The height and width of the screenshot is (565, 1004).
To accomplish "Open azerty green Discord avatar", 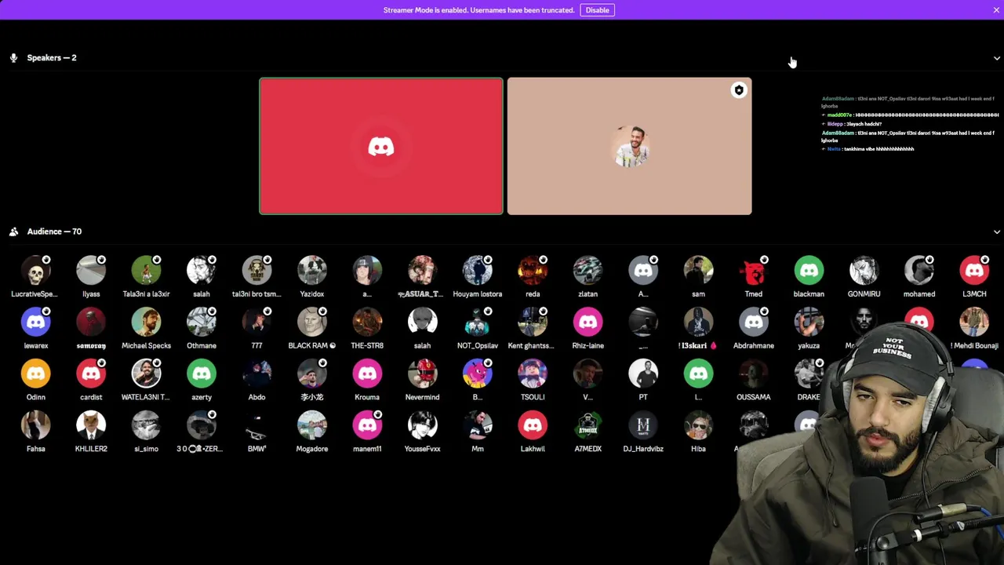I will point(202,374).
